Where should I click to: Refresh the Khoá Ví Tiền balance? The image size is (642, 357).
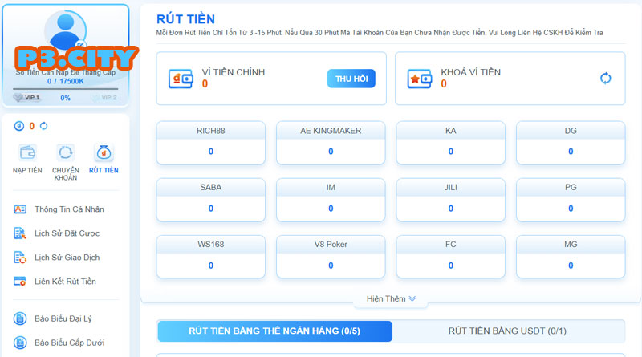606,78
